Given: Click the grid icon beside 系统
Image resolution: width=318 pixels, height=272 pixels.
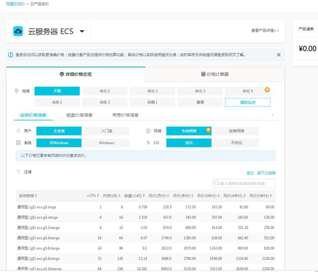Looking at the screenshot, I should pyautogui.click(x=19, y=143).
